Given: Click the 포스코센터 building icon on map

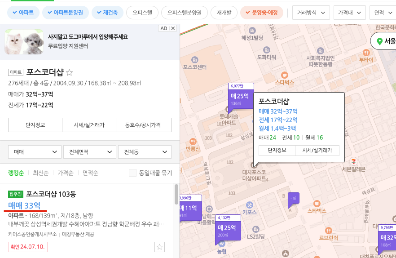Looking at the screenshot, I should (x=194, y=60).
